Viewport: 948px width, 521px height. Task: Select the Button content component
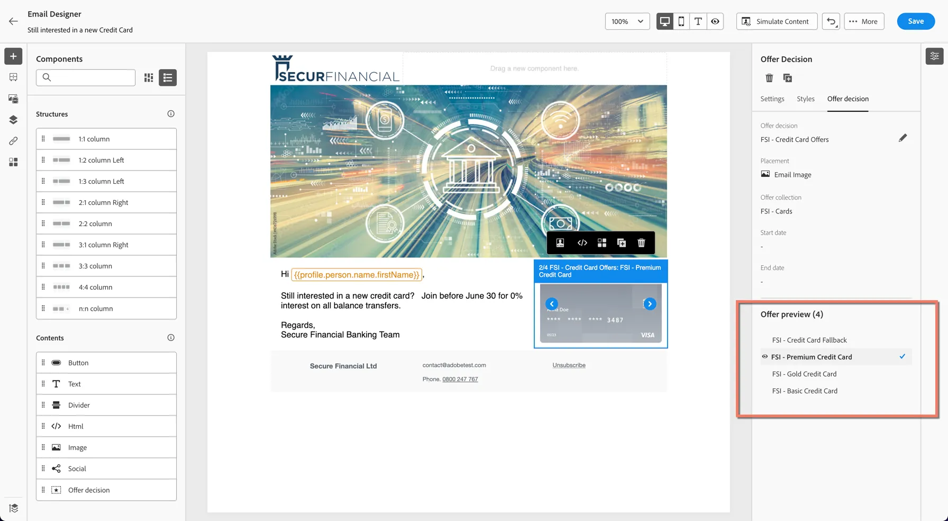click(106, 363)
